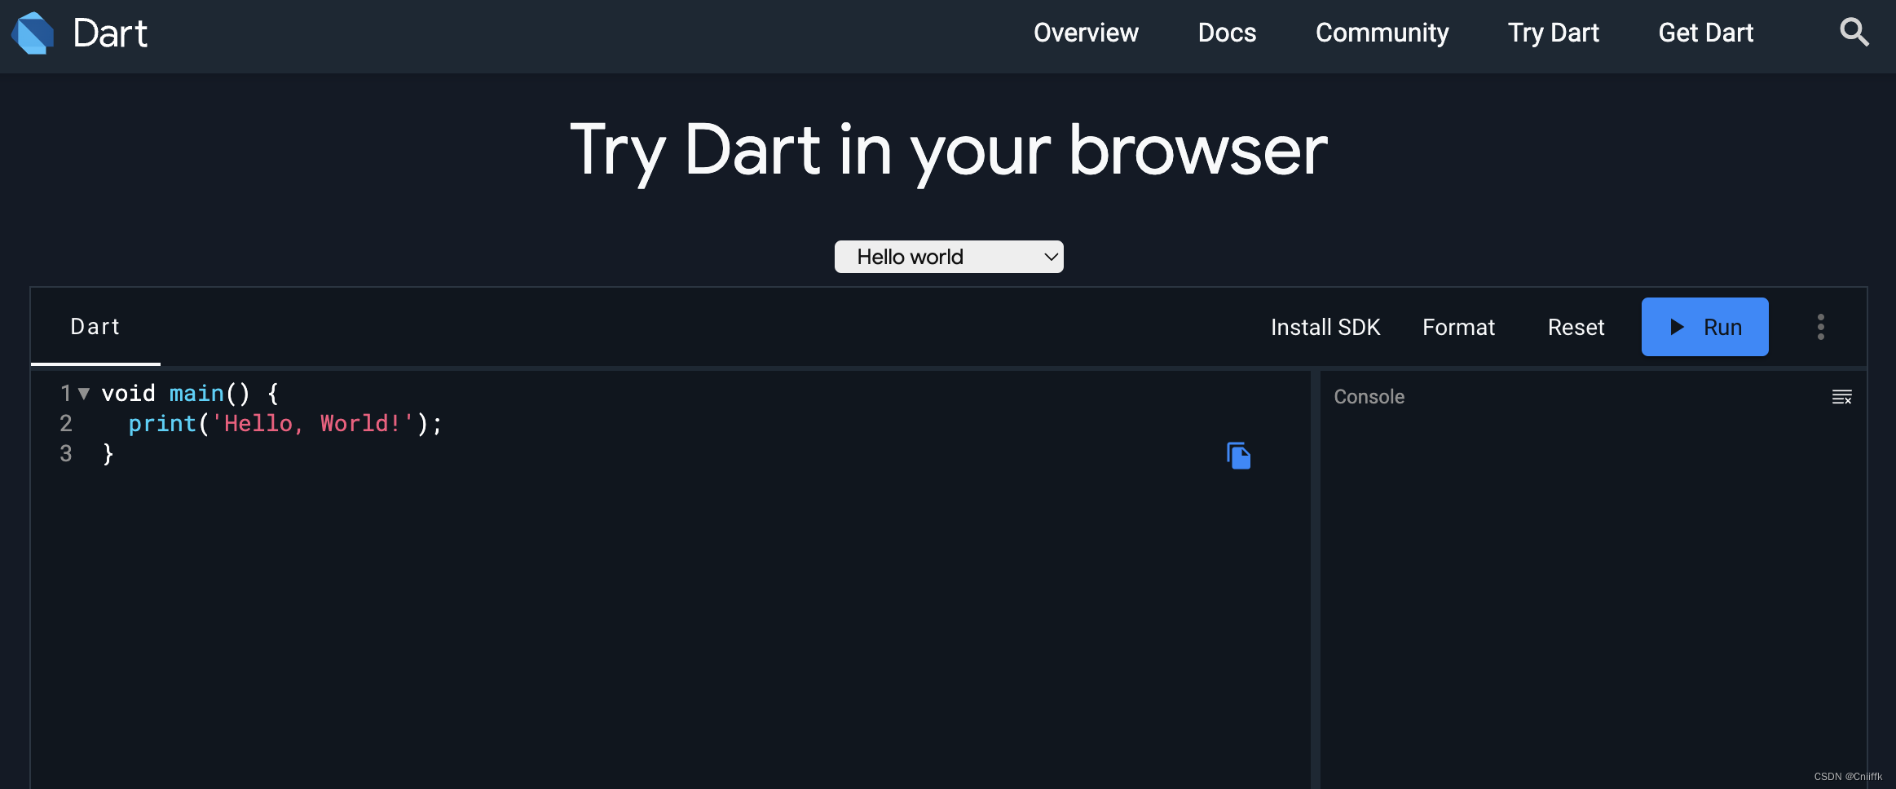This screenshot has height=789, width=1896.
Task: Clear the console output icon
Action: 1841,397
